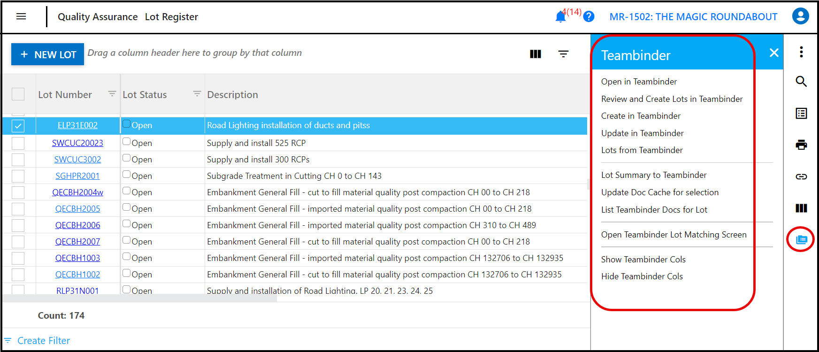Check the SWCUC3002 row checkbox
This screenshot has width=819, height=352.
click(x=18, y=160)
